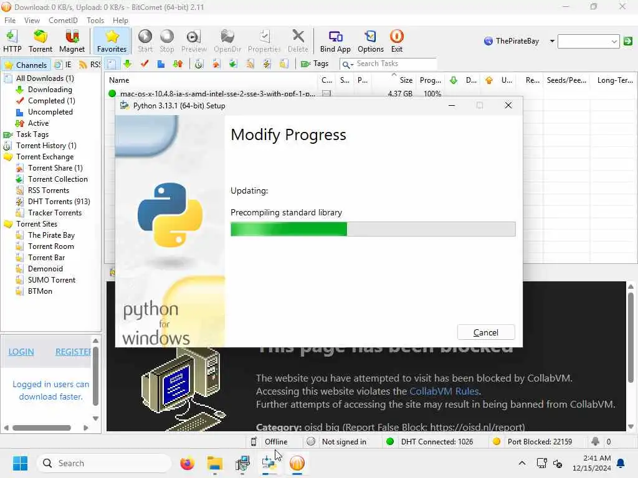Image resolution: width=638 pixels, height=478 pixels.
Task: Click the Not signed in status icon
Action: click(x=311, y=442)
